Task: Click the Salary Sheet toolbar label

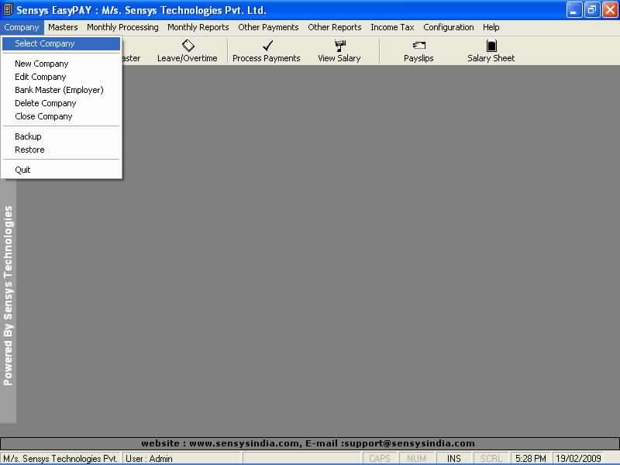Action: tap(491, 58)
